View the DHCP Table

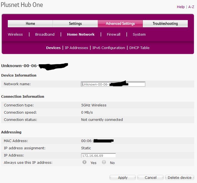click(139, 48)
